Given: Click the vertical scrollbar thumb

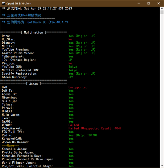Looking at the screenshot, I should pyautogui.click(x=162, y=12).
